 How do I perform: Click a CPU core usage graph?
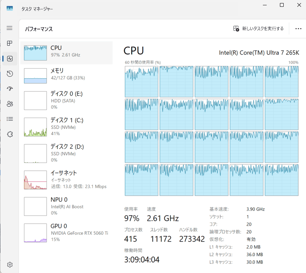click(141, 81)
